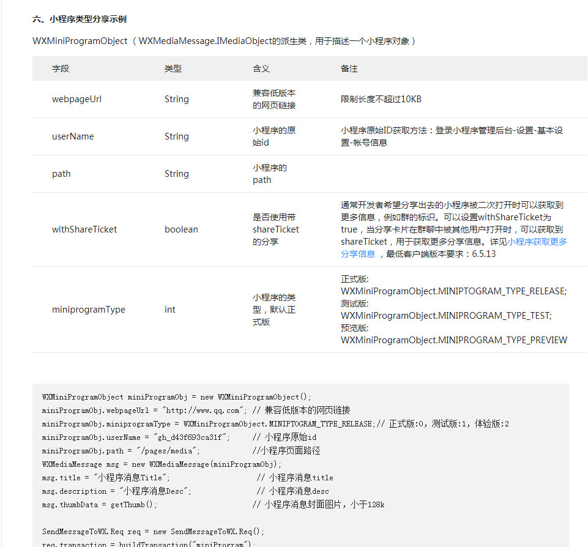This screenshot has height=547, width=588.
Task: Click the code miniProgramObj.webpageUrl = "http://www.qq.com";
Action: pos(144,411)
